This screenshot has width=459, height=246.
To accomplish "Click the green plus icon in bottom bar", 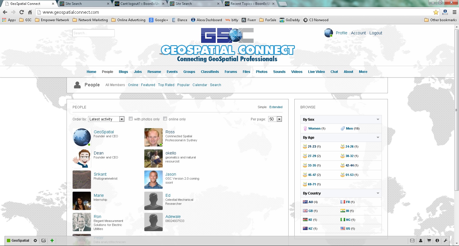I will click(52, 241).
